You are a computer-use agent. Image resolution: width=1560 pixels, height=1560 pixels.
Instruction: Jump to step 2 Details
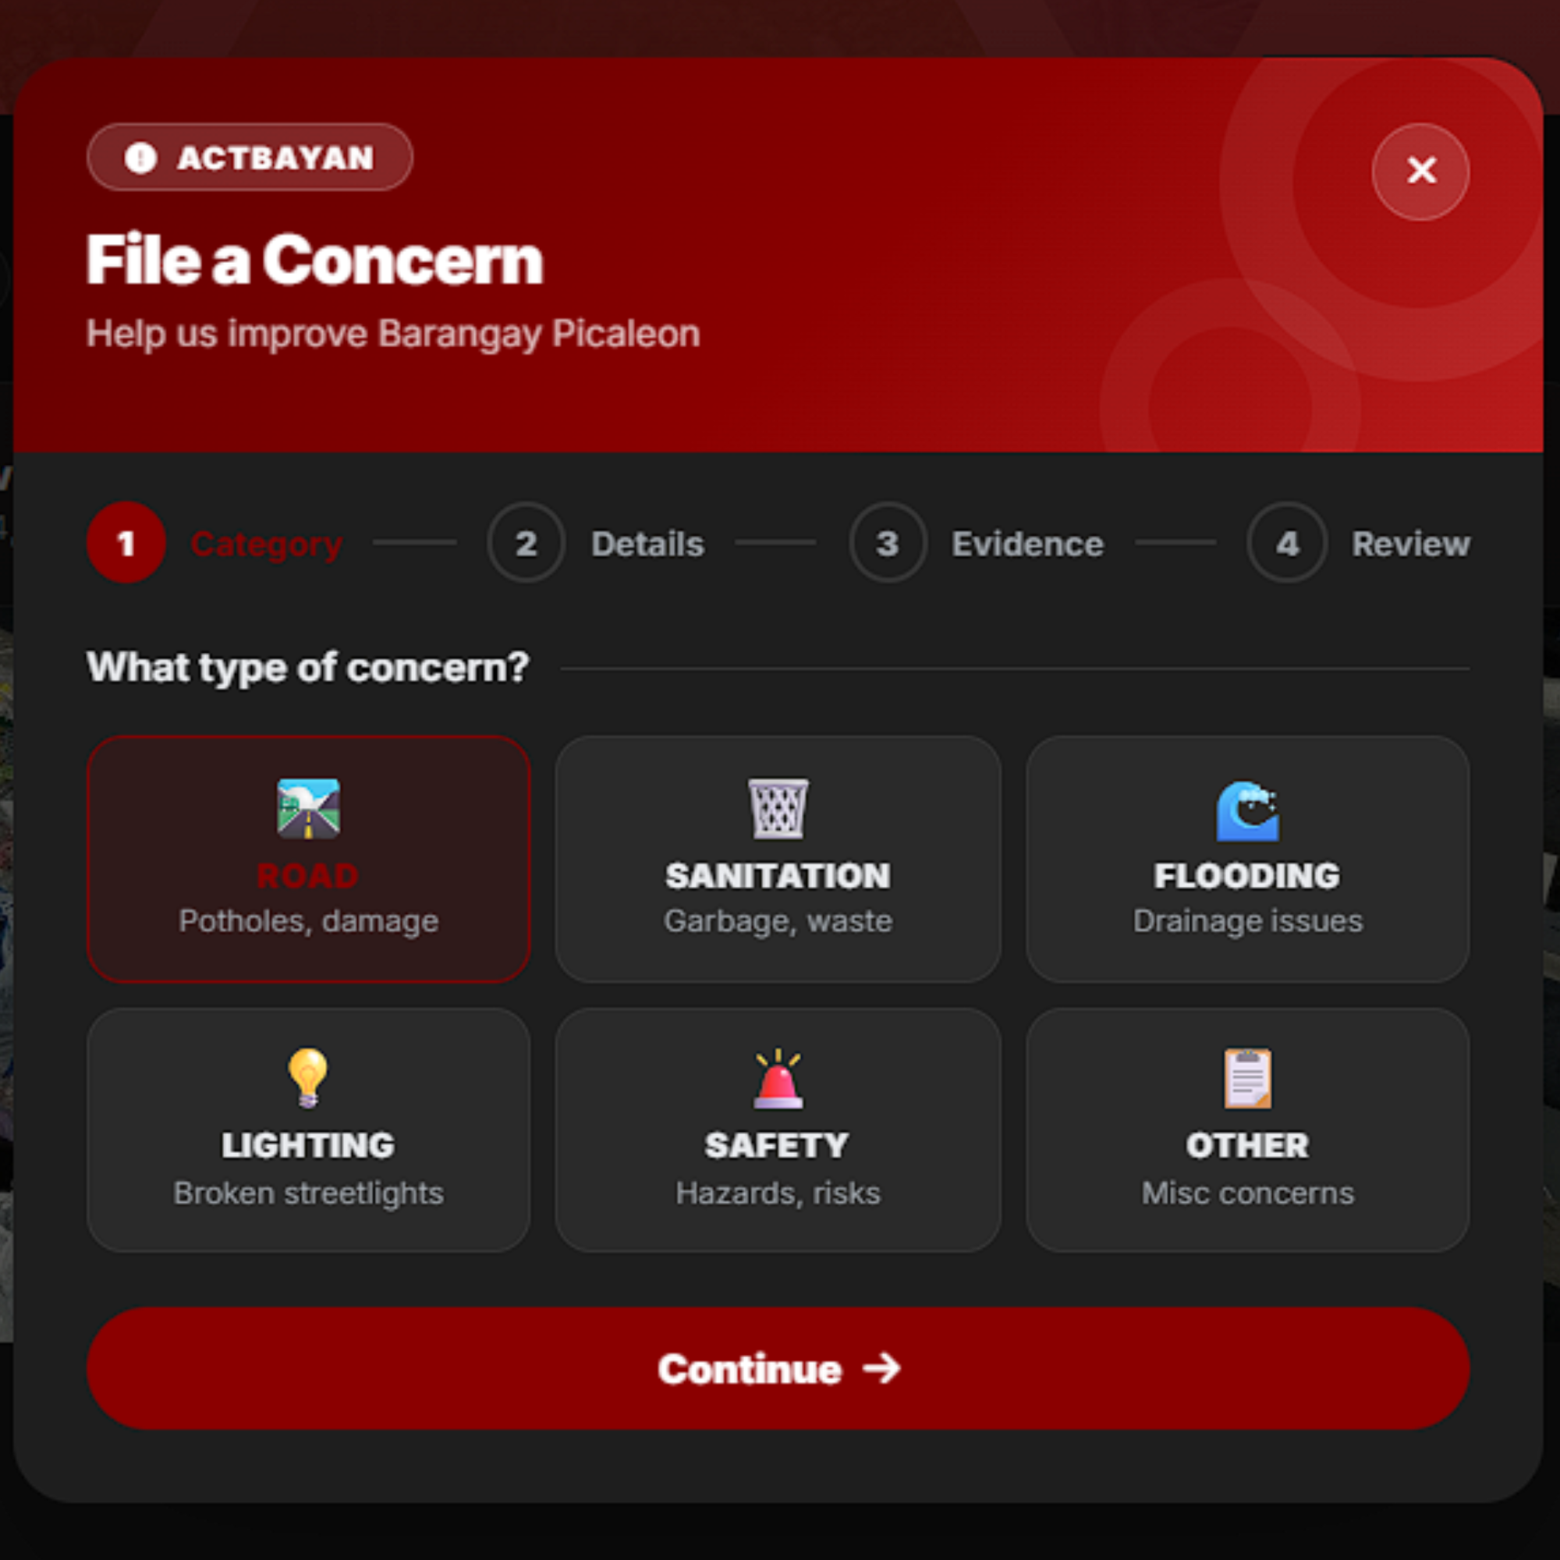[x=596, y=543]
